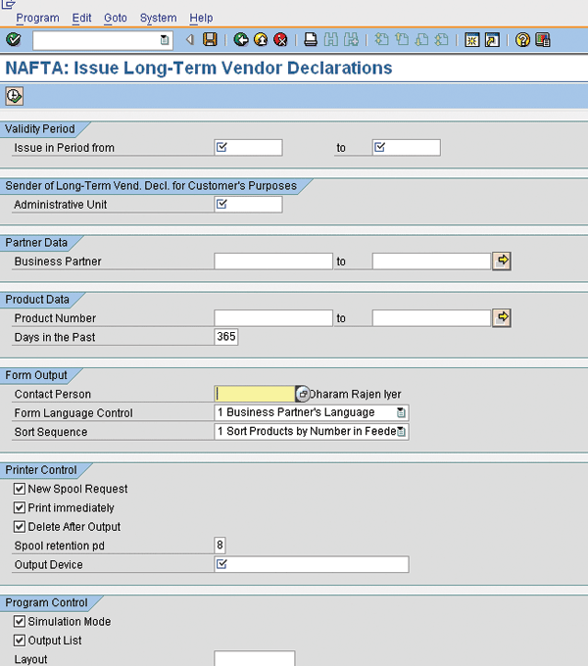Click the 'Dharam Rajen Iyer' name text
Viewport: 588px width, 666px height.
tap(355, 394)
